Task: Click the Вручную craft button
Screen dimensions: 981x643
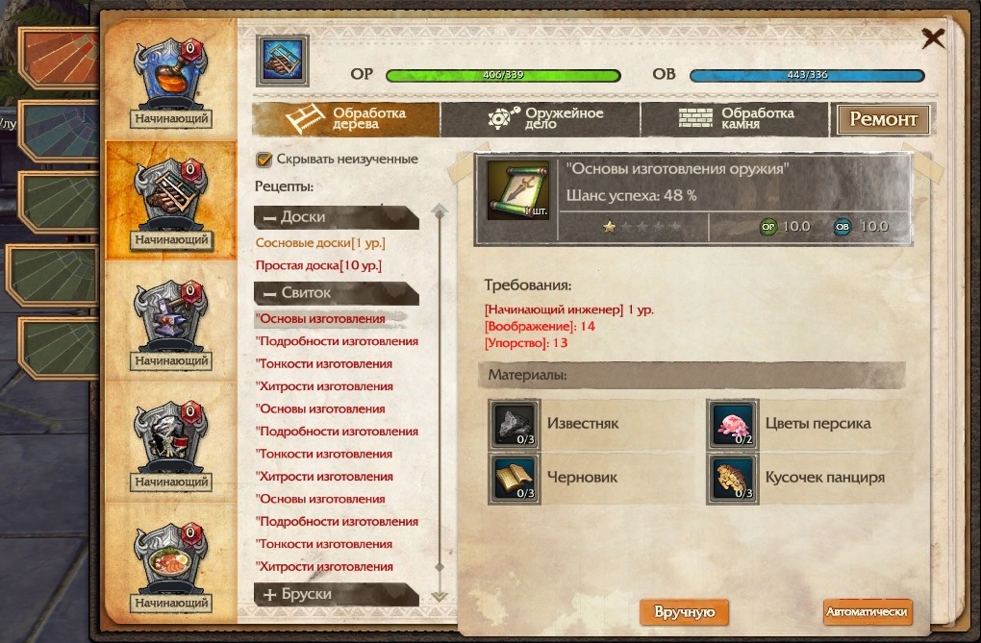Action: point(684,611)
